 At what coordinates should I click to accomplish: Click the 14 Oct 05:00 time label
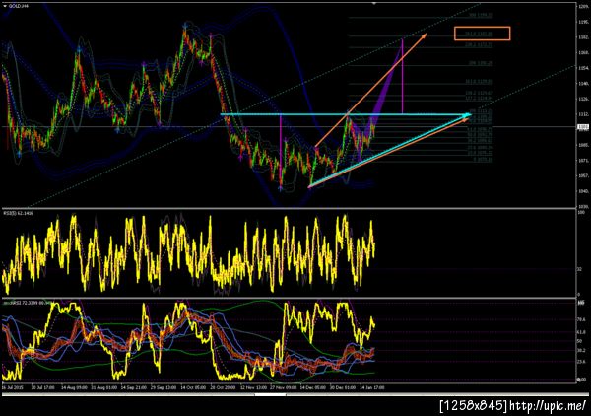193,387
